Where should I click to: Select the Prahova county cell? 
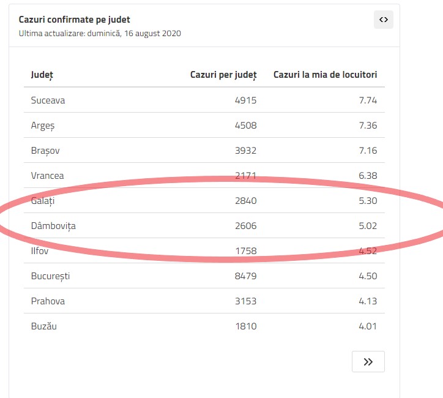pyautogui.click(x=48, y=301)
